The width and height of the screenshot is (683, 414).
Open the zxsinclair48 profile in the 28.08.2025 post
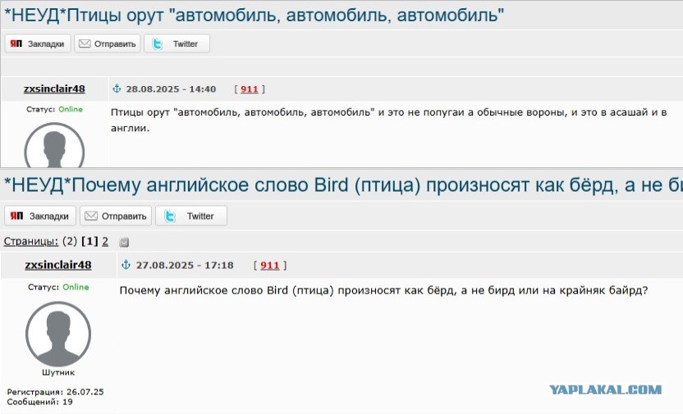(x=54, y=89)
